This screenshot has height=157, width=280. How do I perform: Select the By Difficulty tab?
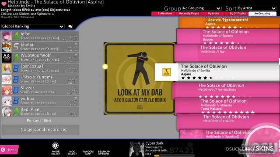pos(238,14)
